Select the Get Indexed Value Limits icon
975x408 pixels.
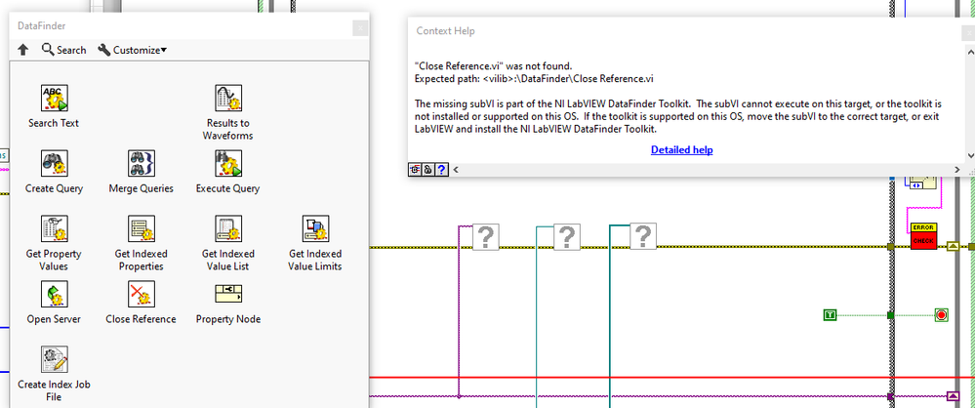(315, 228)
